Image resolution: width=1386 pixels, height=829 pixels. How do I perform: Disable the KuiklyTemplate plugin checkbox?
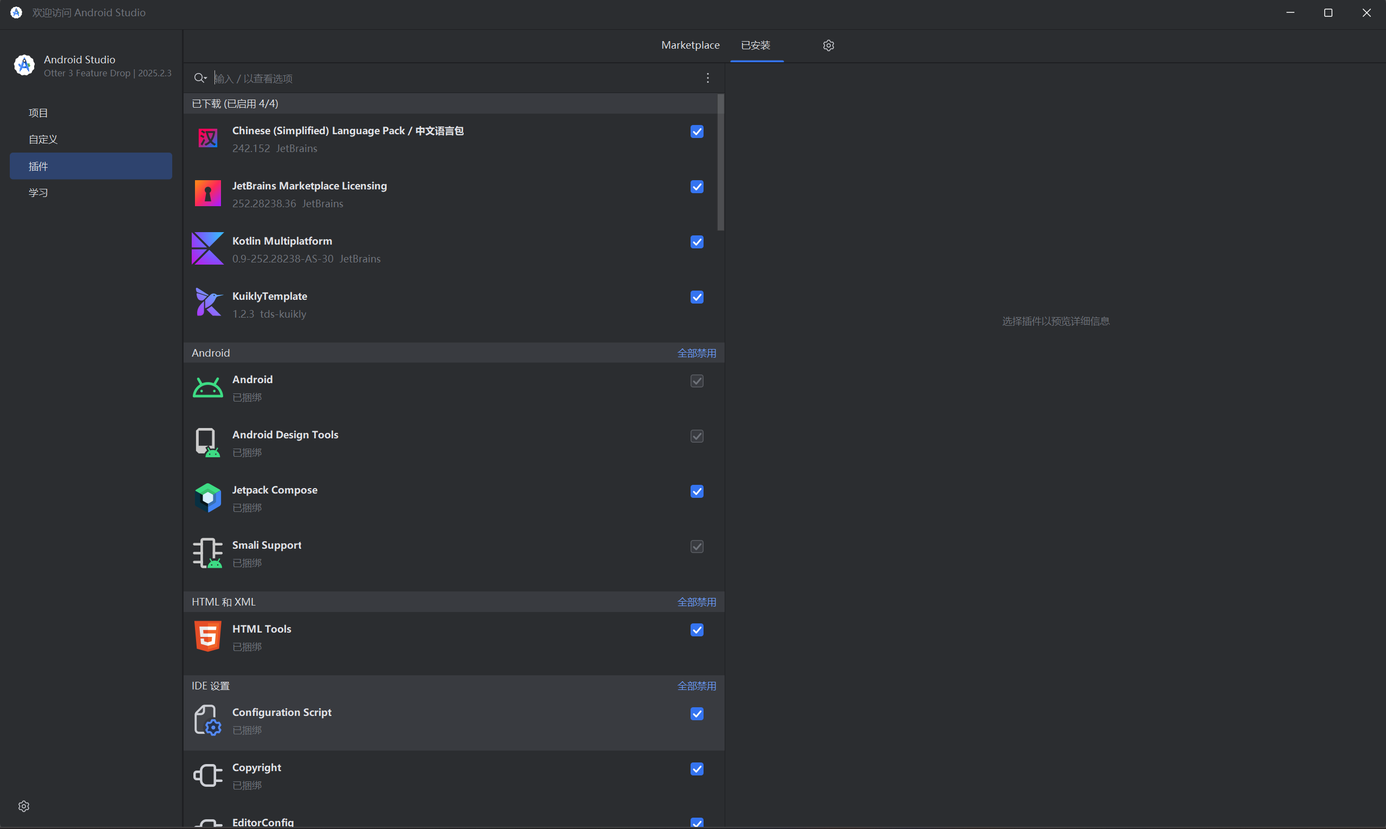click(697, 297)
